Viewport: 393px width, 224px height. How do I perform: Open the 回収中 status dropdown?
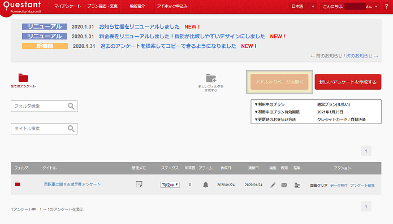tap(170, 185)
